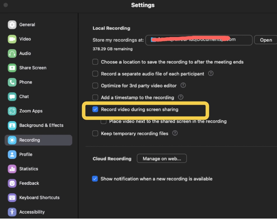Viewport: 277px width, 220px height.
Task: Enable Keep temporary recording files
Action: coord(95,134)
